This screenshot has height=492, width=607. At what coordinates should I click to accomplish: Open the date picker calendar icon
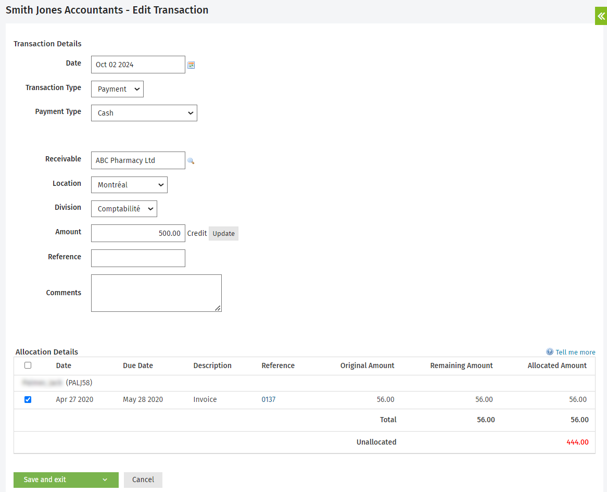point(191,65)
